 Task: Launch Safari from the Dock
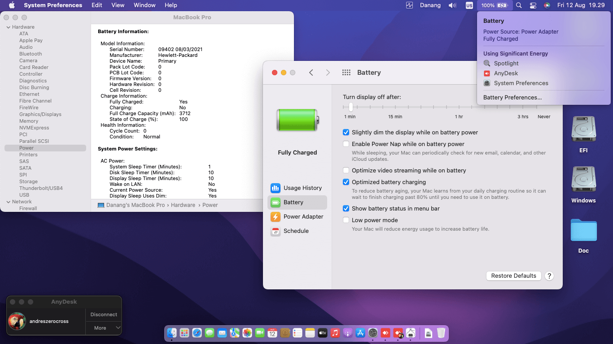tap(197, 333)
